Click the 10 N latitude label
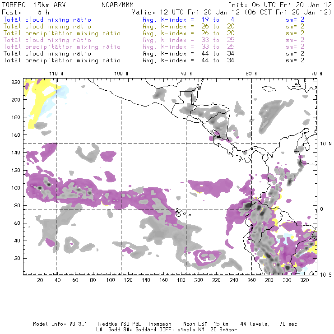 pyautogui.click(x=326, y=144)
